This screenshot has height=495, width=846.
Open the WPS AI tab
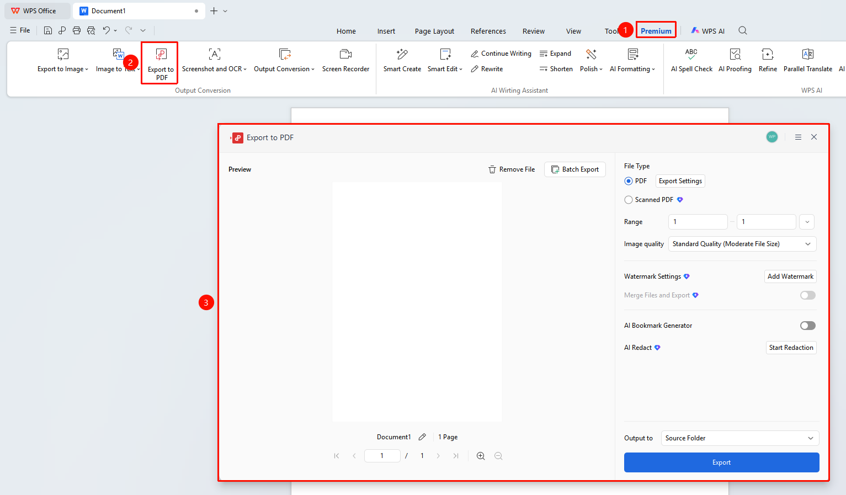point(708,31)
